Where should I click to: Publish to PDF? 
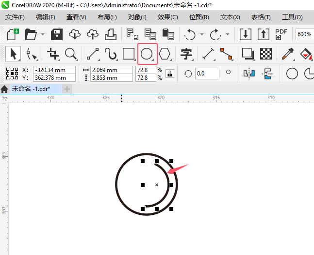tap(281, 34)
